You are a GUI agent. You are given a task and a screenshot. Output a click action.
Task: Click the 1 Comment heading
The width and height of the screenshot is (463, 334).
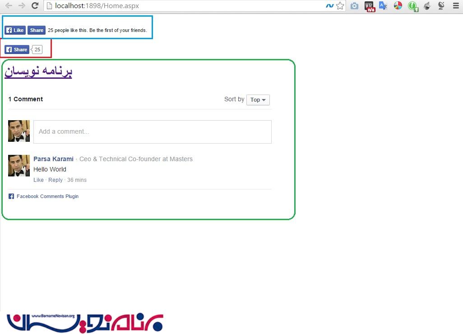click(x=26, y=99)
